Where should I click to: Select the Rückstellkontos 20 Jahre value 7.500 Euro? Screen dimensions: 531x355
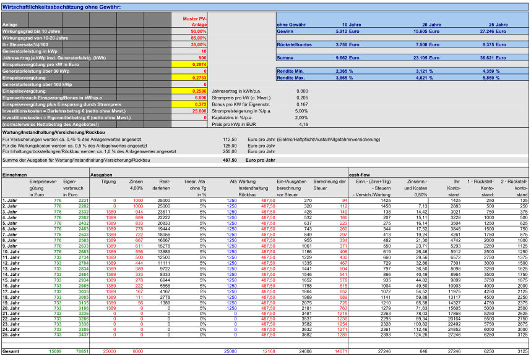point(423,44)
